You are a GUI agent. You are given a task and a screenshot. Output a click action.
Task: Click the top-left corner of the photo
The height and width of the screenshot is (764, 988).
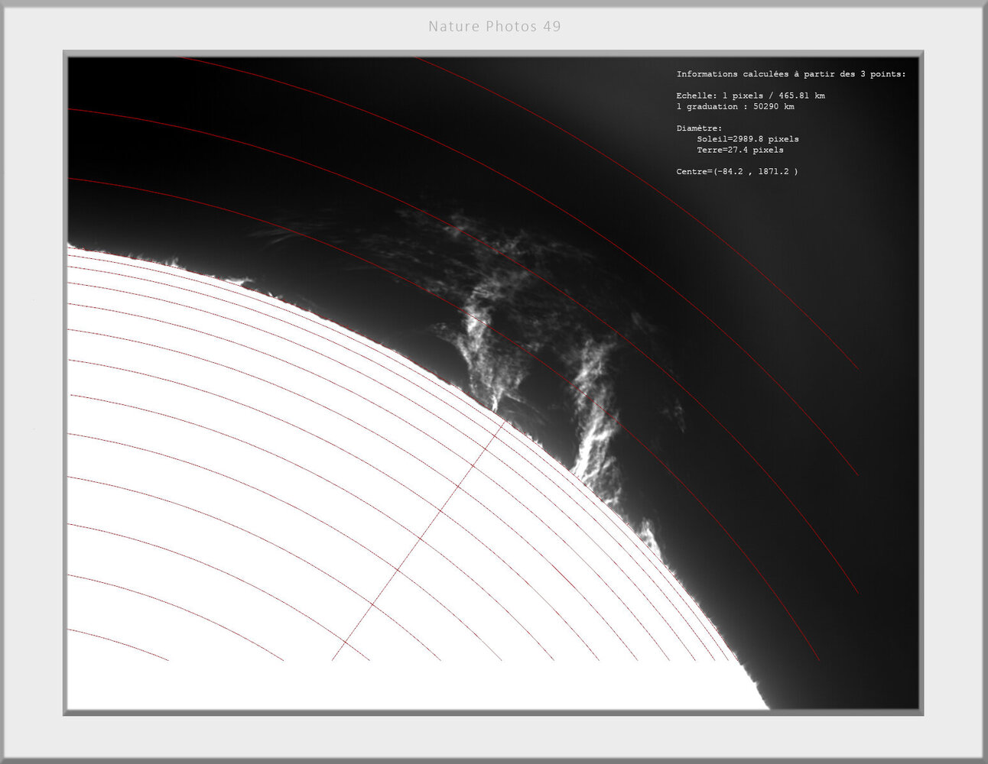70,55
